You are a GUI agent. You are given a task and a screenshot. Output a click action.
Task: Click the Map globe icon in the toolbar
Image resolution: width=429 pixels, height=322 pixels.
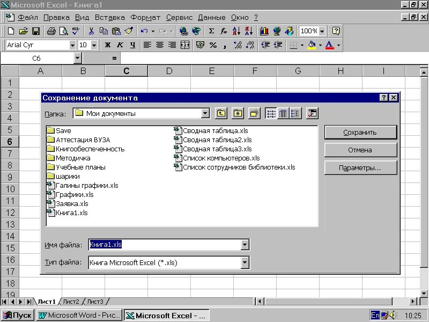pyautogui.click(x=277, y=31)
